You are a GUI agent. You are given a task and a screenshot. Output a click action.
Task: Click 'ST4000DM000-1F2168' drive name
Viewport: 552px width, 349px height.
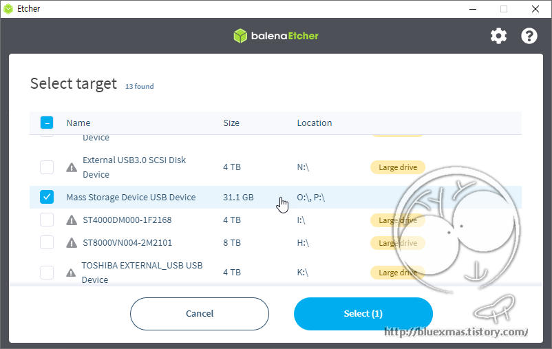(x=127, y=220)
